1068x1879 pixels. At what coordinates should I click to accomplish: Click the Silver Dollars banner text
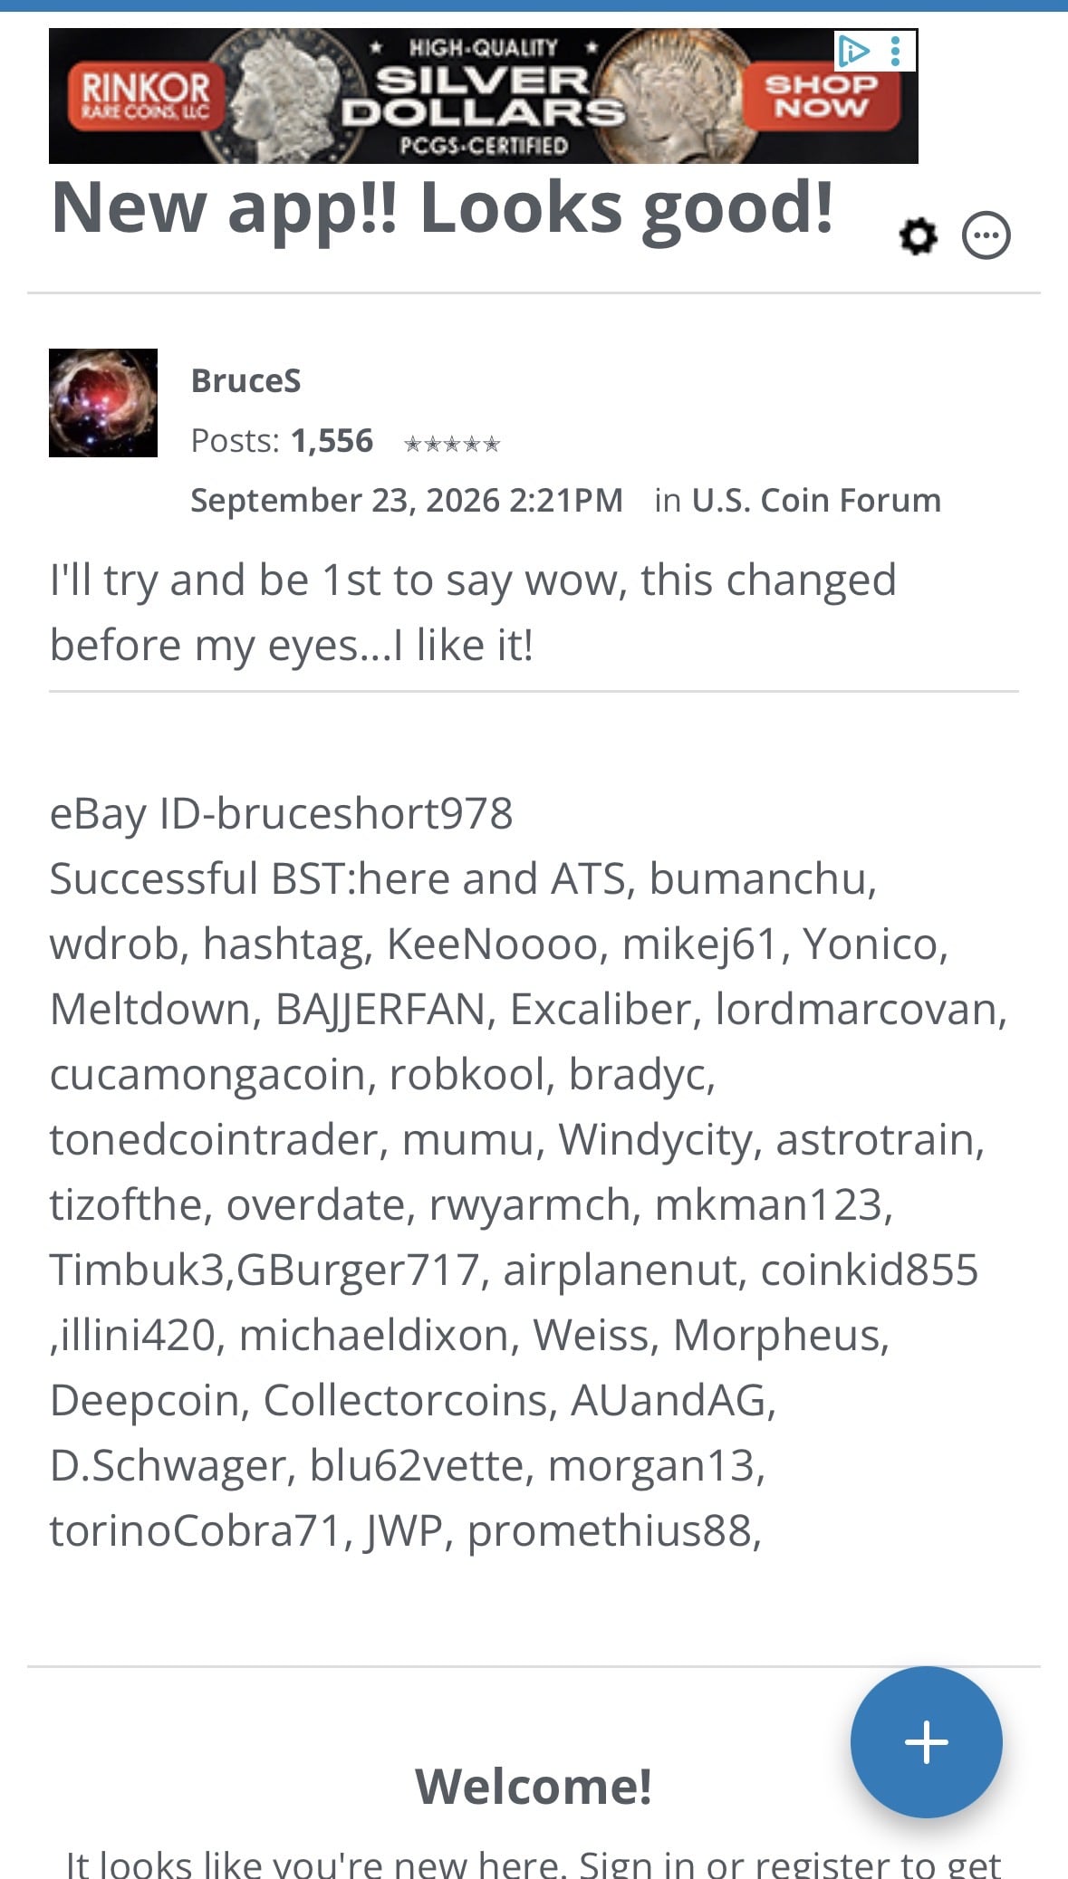coord(483,97)
